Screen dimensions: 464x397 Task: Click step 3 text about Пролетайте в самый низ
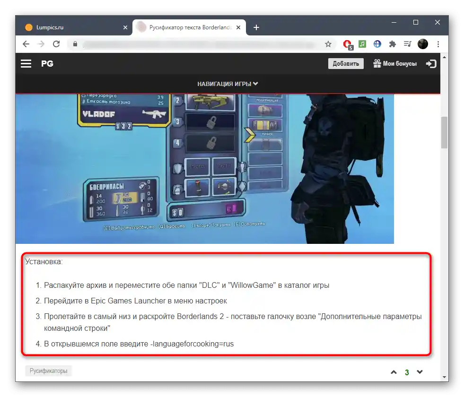[233, 322]
